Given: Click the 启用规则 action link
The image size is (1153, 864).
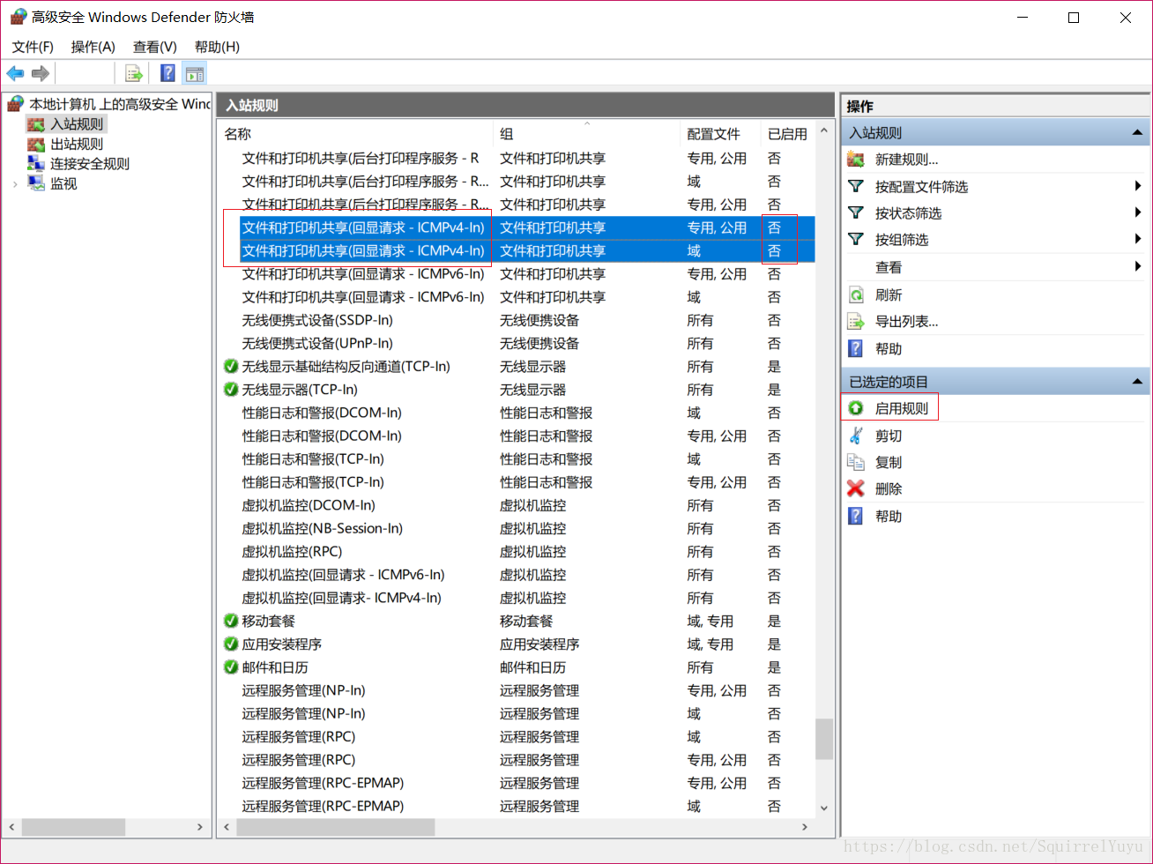Looking at the screenshot, I should click(901, 408).
